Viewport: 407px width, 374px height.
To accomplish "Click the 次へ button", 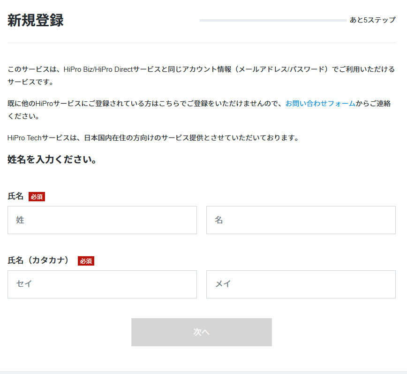I will click(x=202, y=332).
